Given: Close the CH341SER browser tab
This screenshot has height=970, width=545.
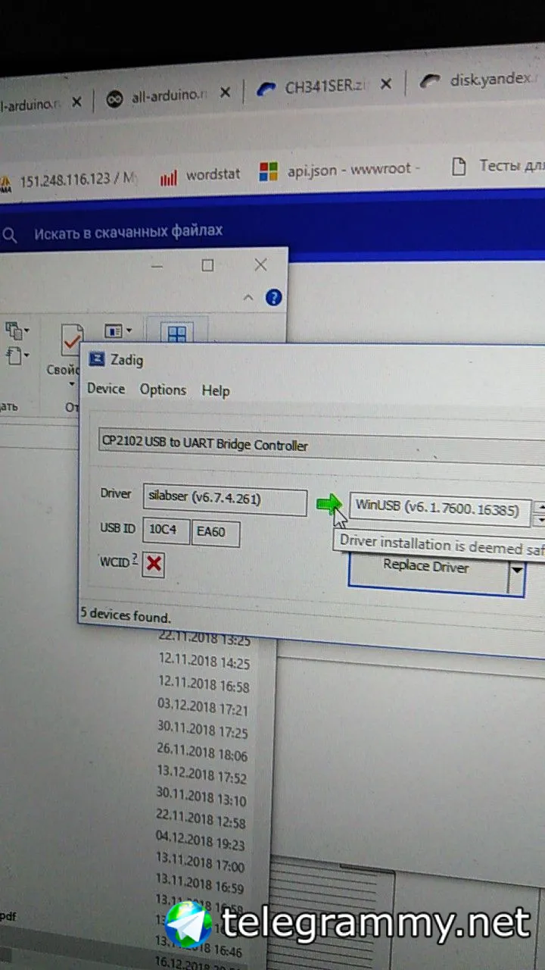Looking at the screenshot, I should click(x=387, y=85).
